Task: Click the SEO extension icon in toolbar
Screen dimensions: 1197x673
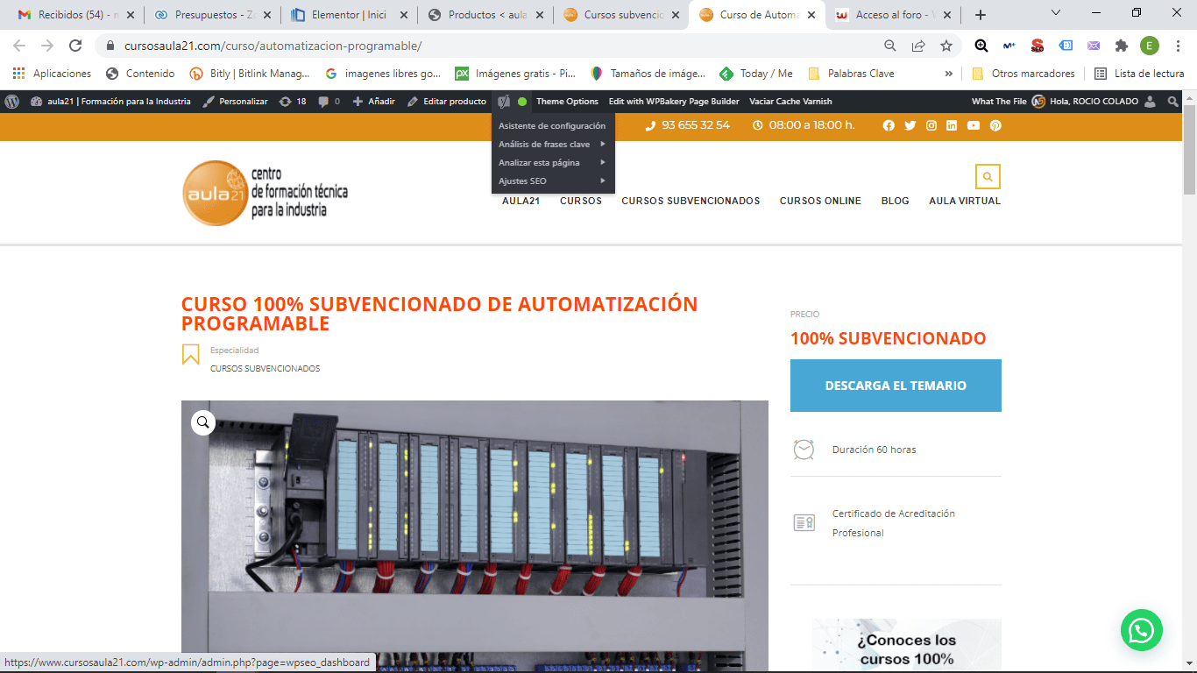Action: (x=1038, y=46)
